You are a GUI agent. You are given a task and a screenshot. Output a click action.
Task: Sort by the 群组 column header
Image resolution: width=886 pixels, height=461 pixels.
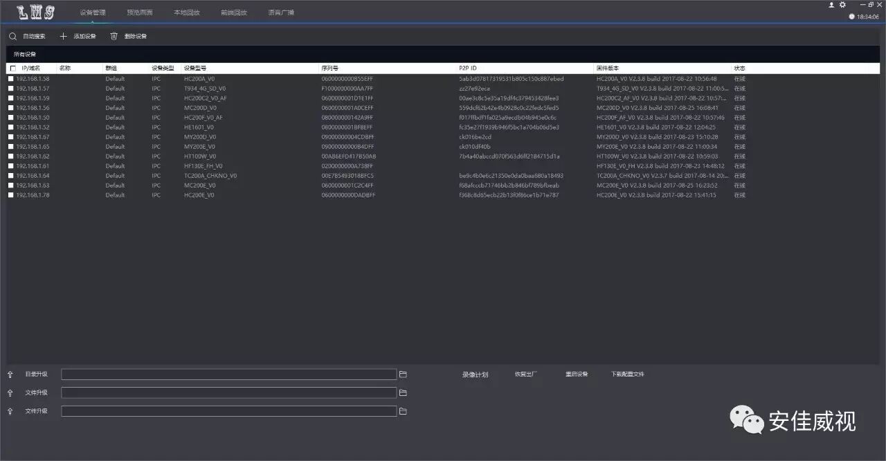click(111, 69)
